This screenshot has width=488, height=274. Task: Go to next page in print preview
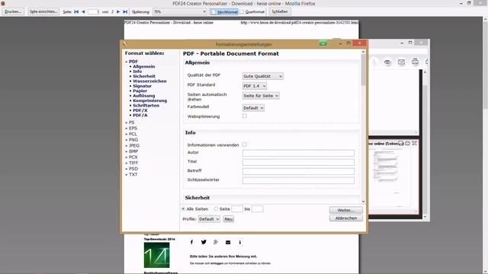(118, 12)
